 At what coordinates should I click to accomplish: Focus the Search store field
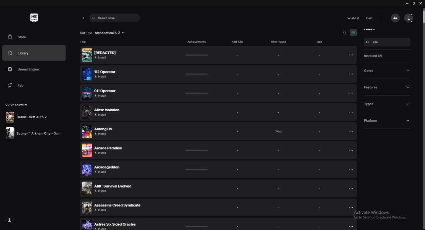point(115,18)
